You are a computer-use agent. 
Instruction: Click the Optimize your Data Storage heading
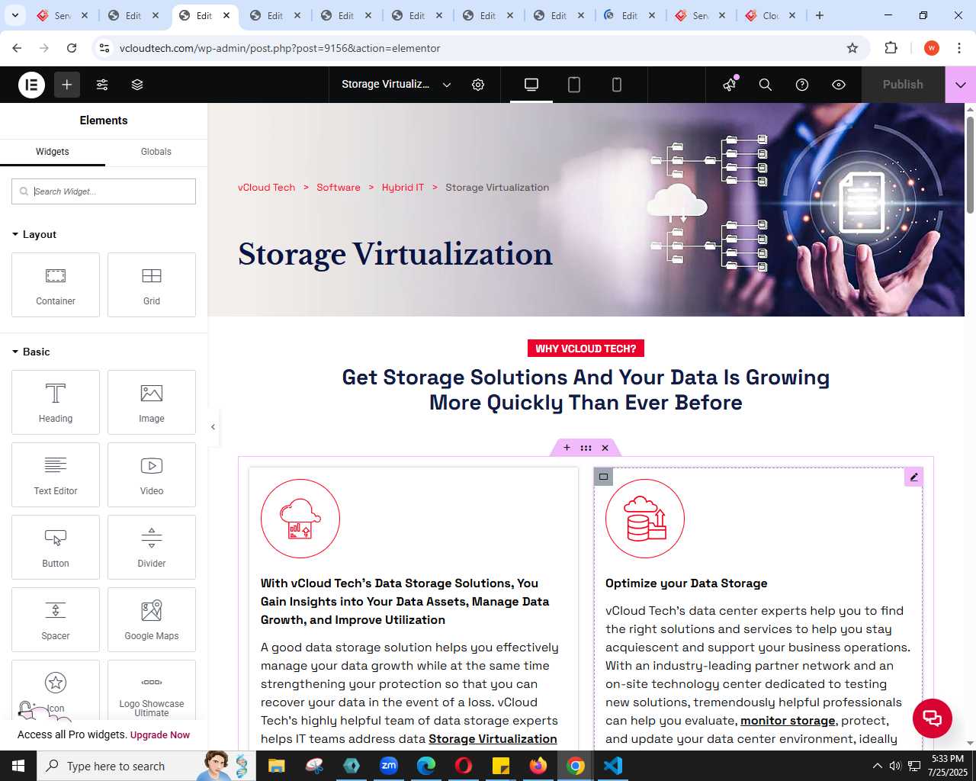[x=686, y=583]
